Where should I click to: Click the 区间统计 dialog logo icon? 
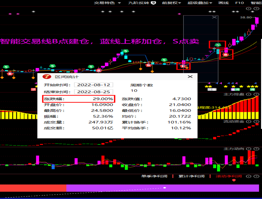pyautogui.click(x=47, y=77)
